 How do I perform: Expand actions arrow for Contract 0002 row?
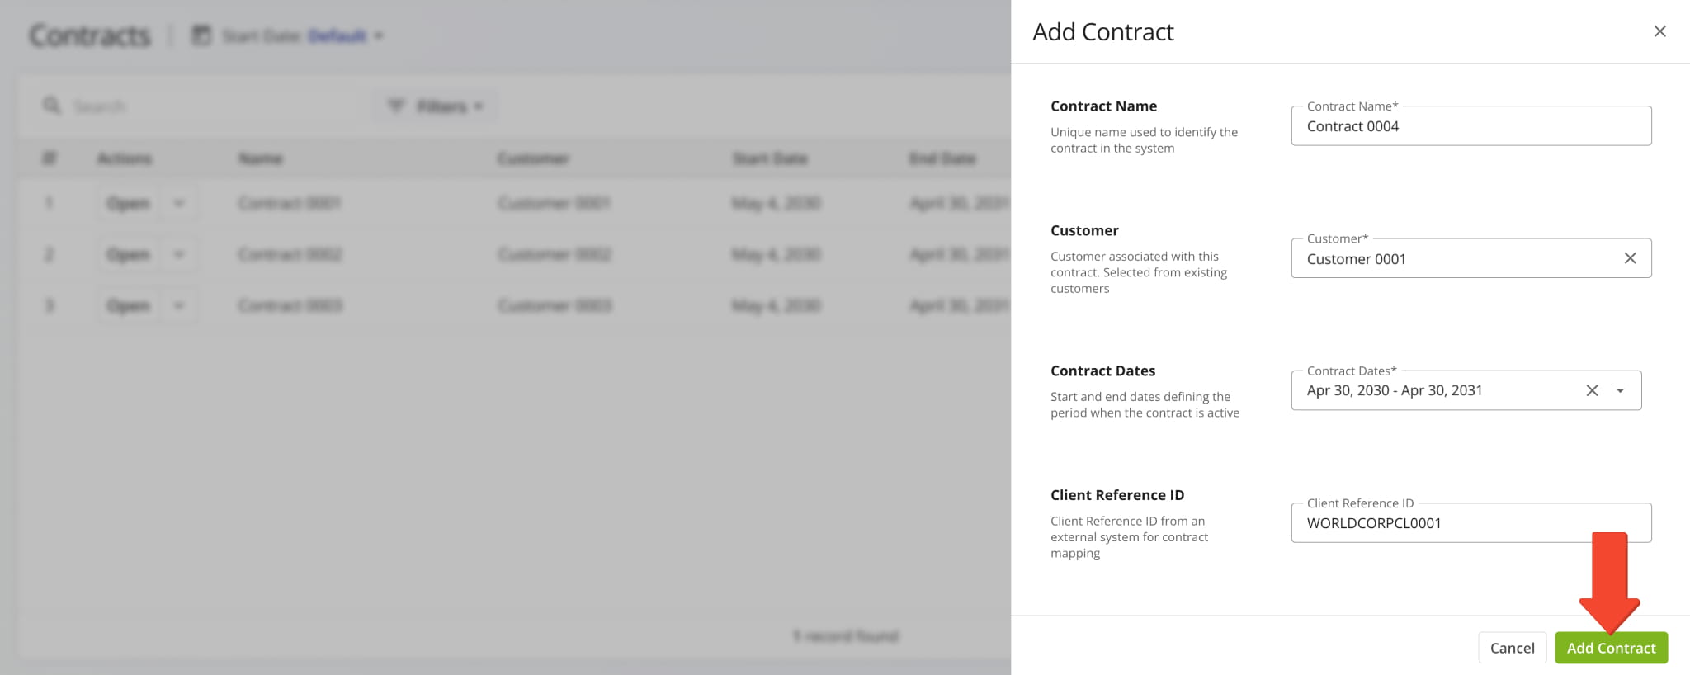point(179,254)
